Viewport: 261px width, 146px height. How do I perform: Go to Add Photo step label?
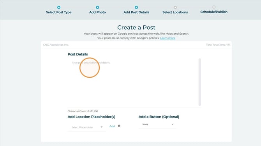(x=97, y=12)
